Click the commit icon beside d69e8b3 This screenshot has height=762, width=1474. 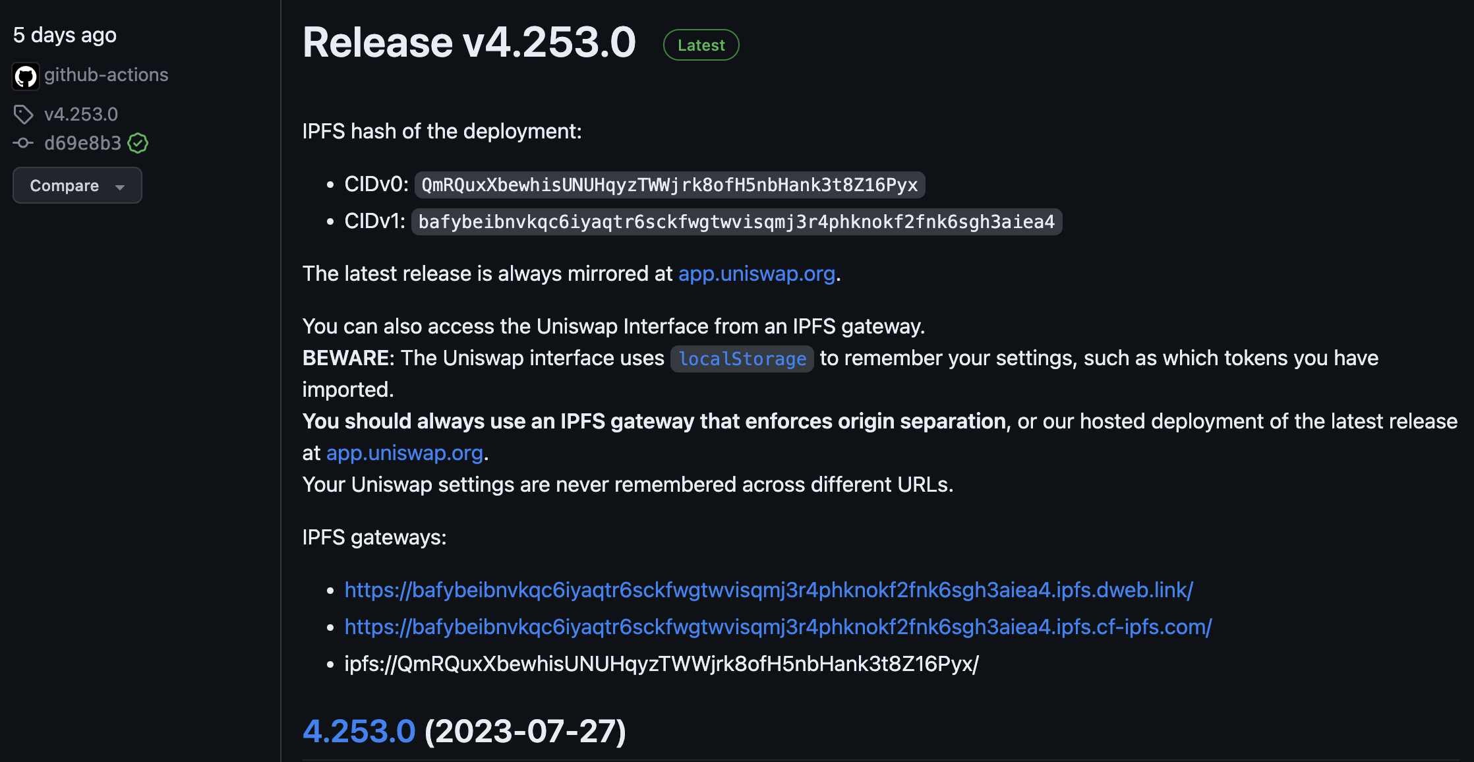(x=24, y=143)
